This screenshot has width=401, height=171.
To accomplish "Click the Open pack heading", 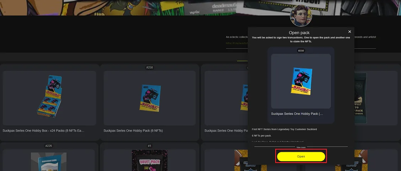I will [x=299, y=33].
